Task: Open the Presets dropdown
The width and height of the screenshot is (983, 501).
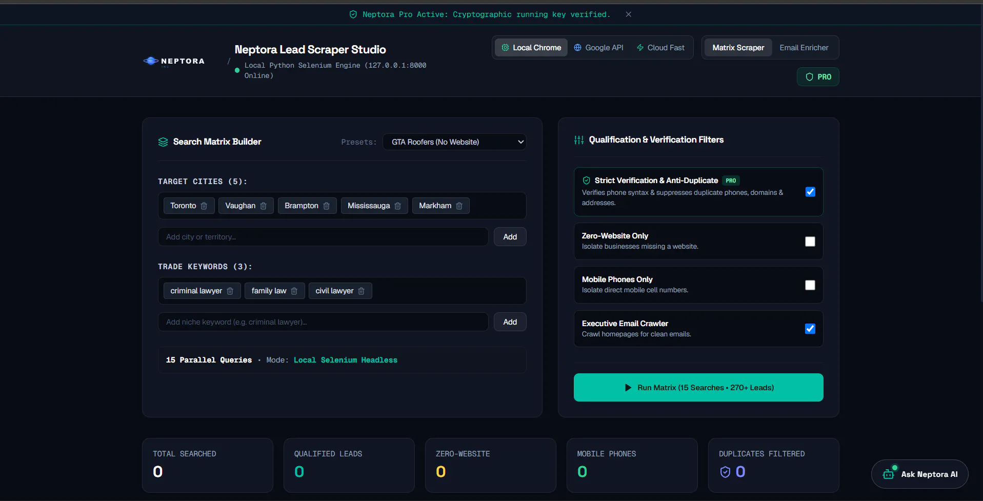Action: [x=454, y=142]
